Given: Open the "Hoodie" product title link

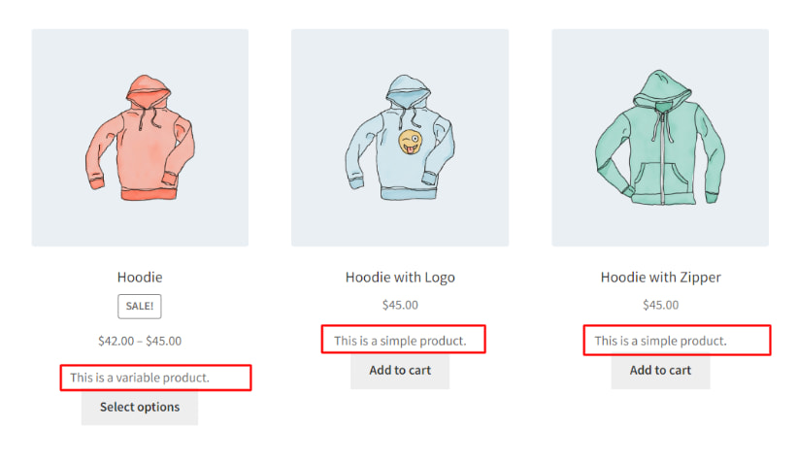Looking at the screenshot, I should (x=140, y=278).
